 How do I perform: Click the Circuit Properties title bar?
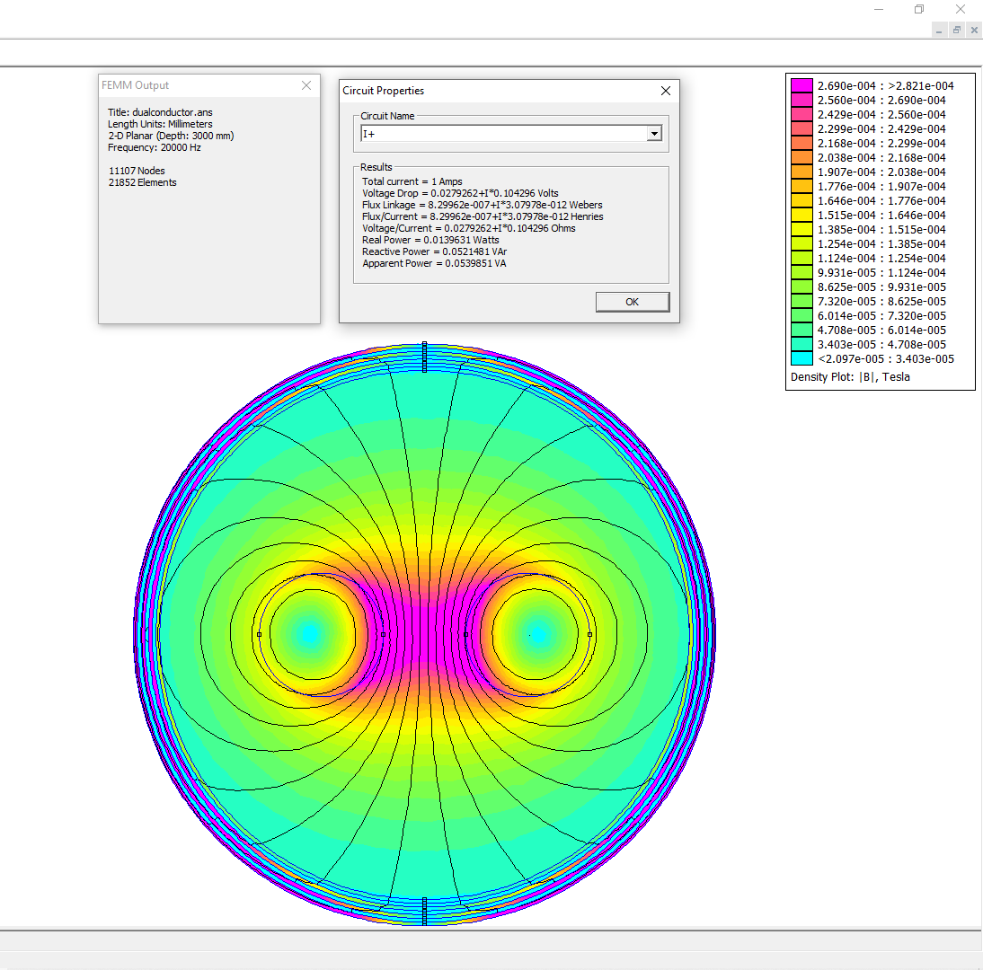tap(494, 91)
